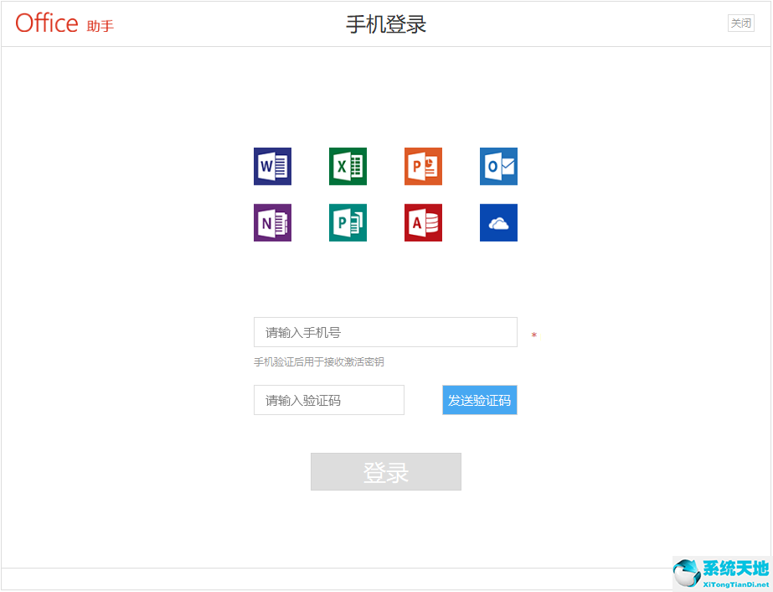The height and width of the screenshot is (592, 773).
Task: Select the OneNote icon
Action: pyautogui.click(x=272, y=223)
